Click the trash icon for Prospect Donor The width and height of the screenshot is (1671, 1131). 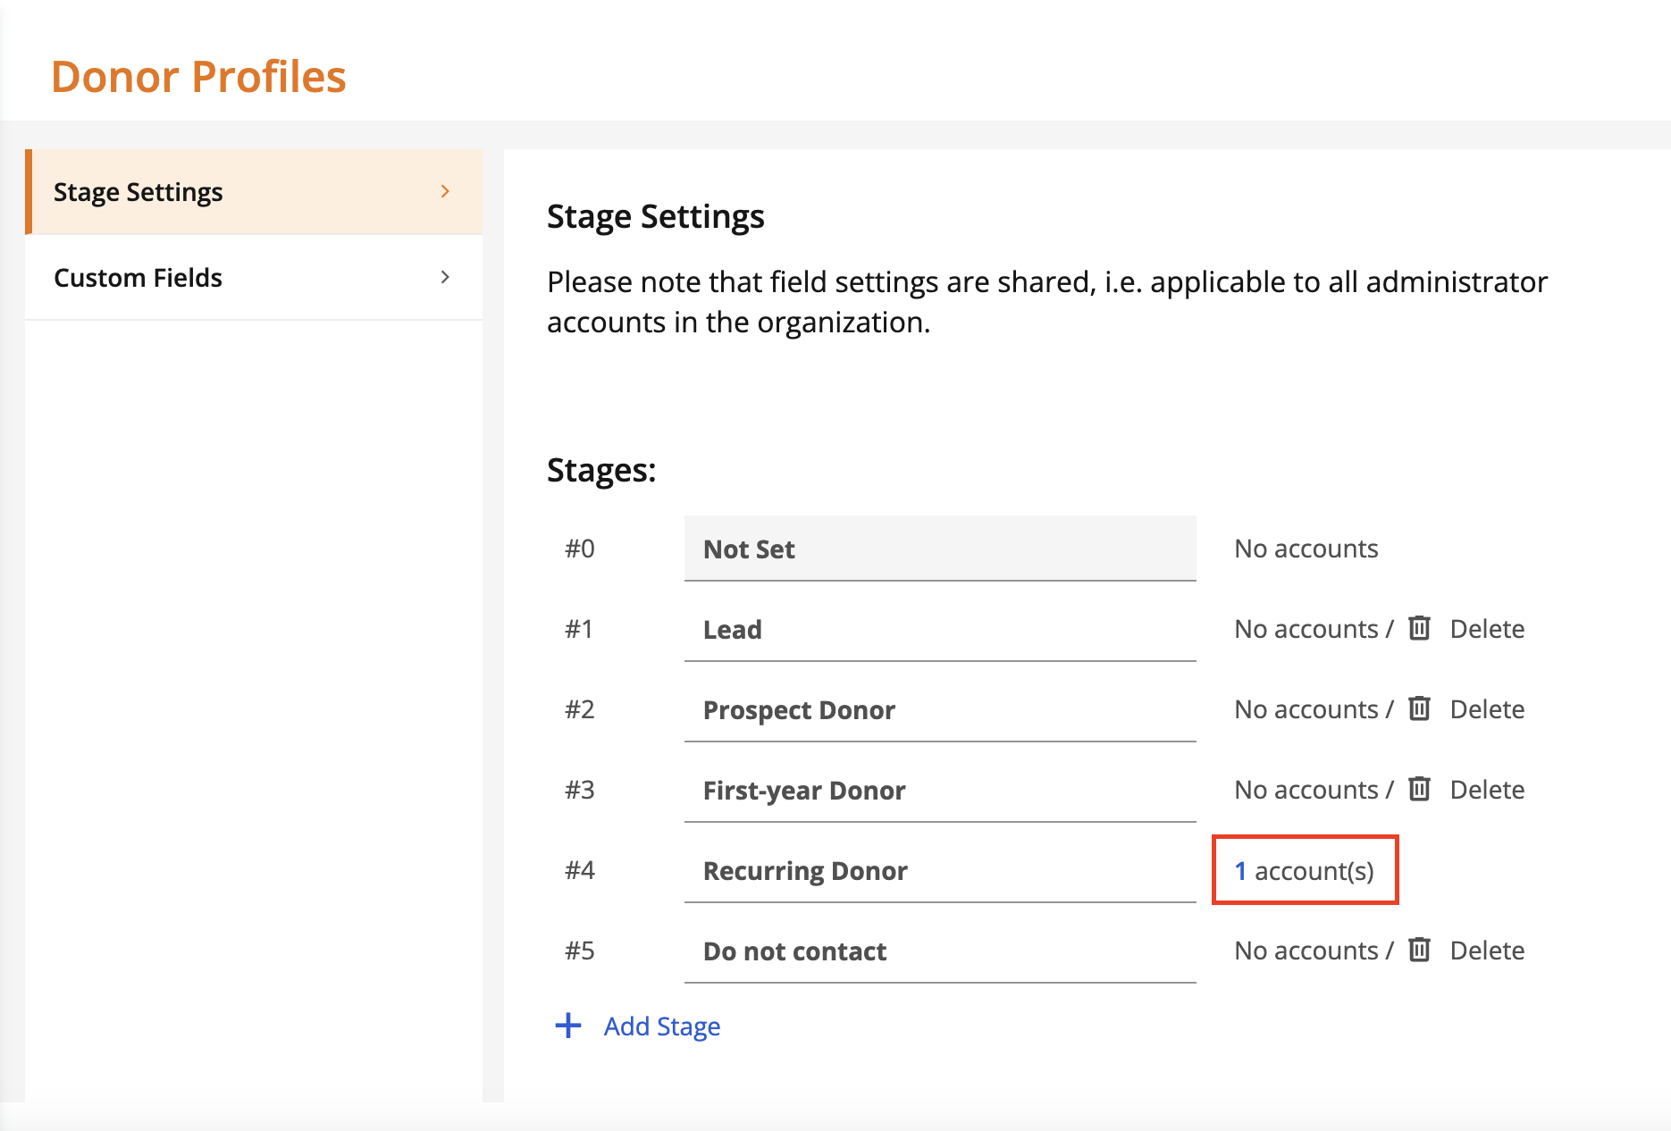coord(1419,708)
